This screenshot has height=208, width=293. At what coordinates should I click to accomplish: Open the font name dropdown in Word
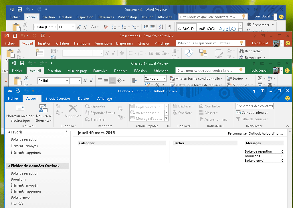[56, 27]
